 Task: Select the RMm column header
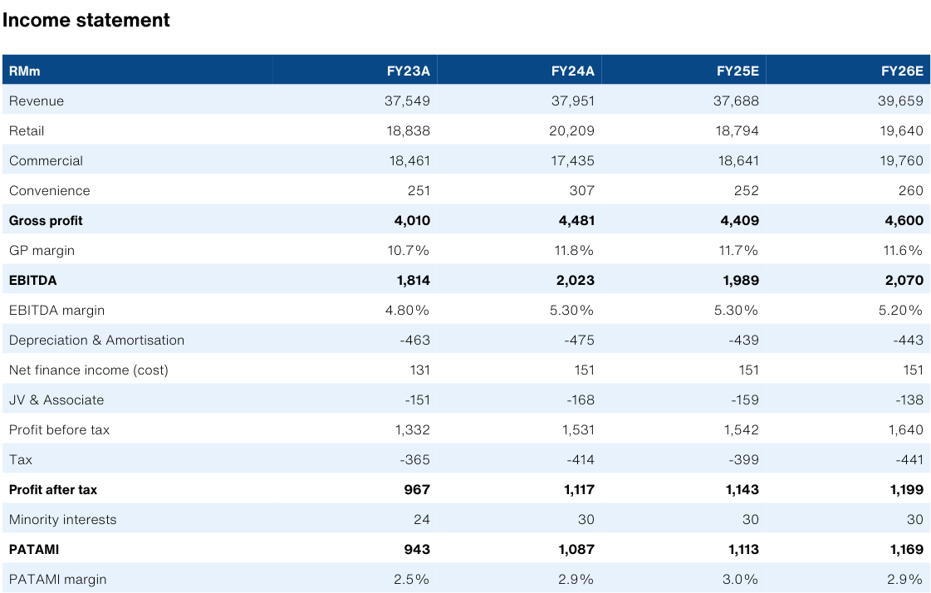[25, 71]
